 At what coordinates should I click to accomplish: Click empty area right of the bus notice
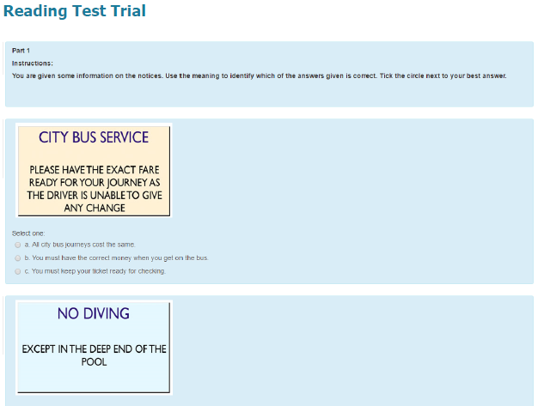coord(361,172)
